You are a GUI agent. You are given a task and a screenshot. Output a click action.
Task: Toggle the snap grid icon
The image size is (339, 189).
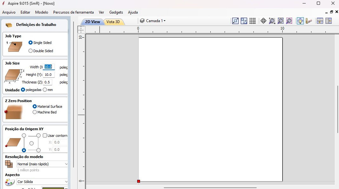coord(253,21)
